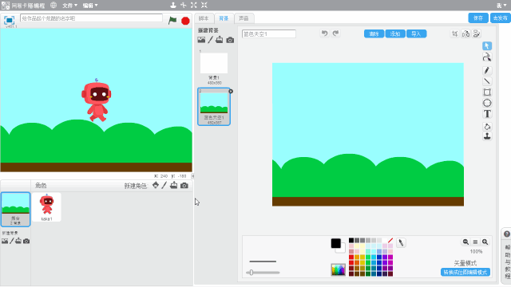
Task: Flip the backdrop up-down
Action: point(477,33)
